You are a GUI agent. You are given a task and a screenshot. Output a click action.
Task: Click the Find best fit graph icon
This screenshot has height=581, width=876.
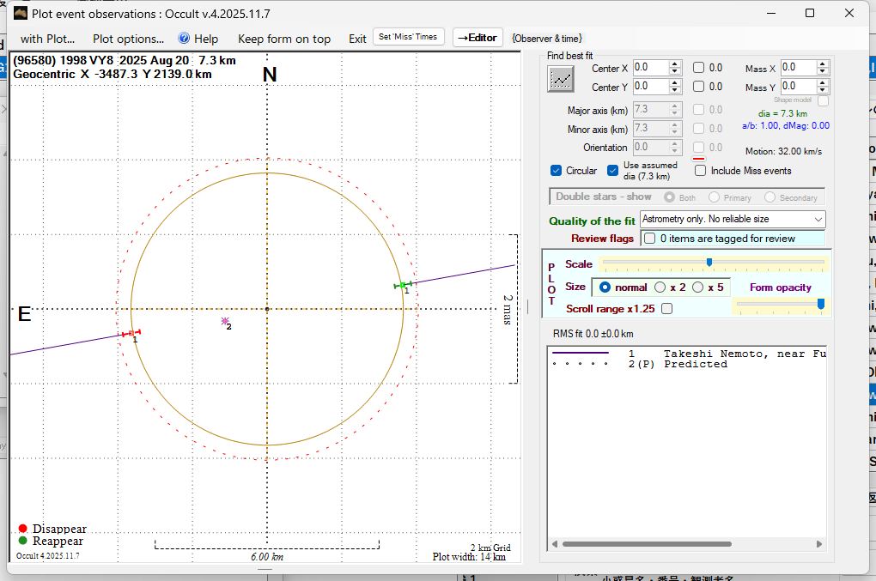(x=561, y=79)
